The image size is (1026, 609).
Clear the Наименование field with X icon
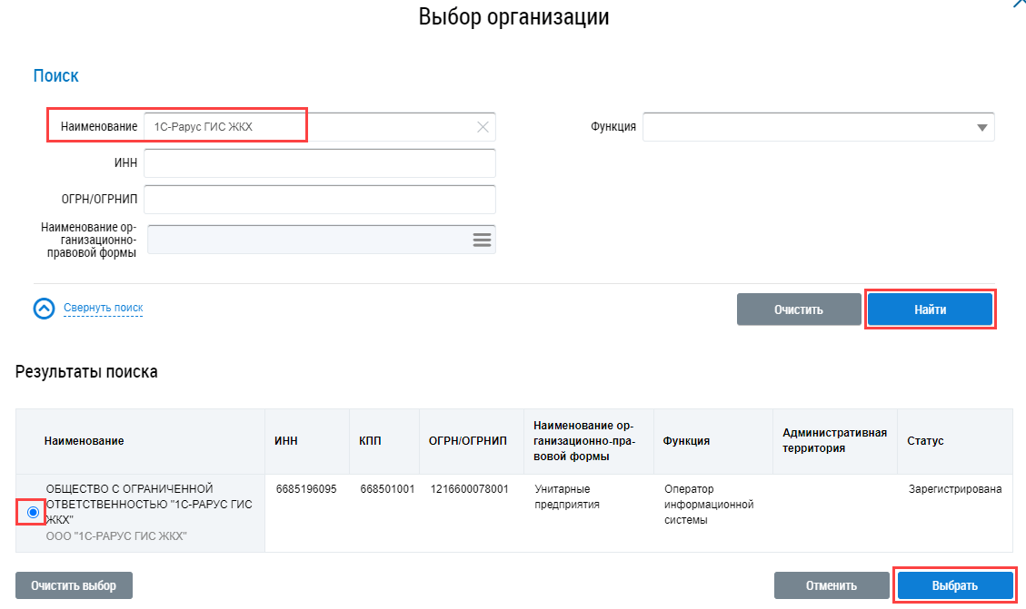483,127
